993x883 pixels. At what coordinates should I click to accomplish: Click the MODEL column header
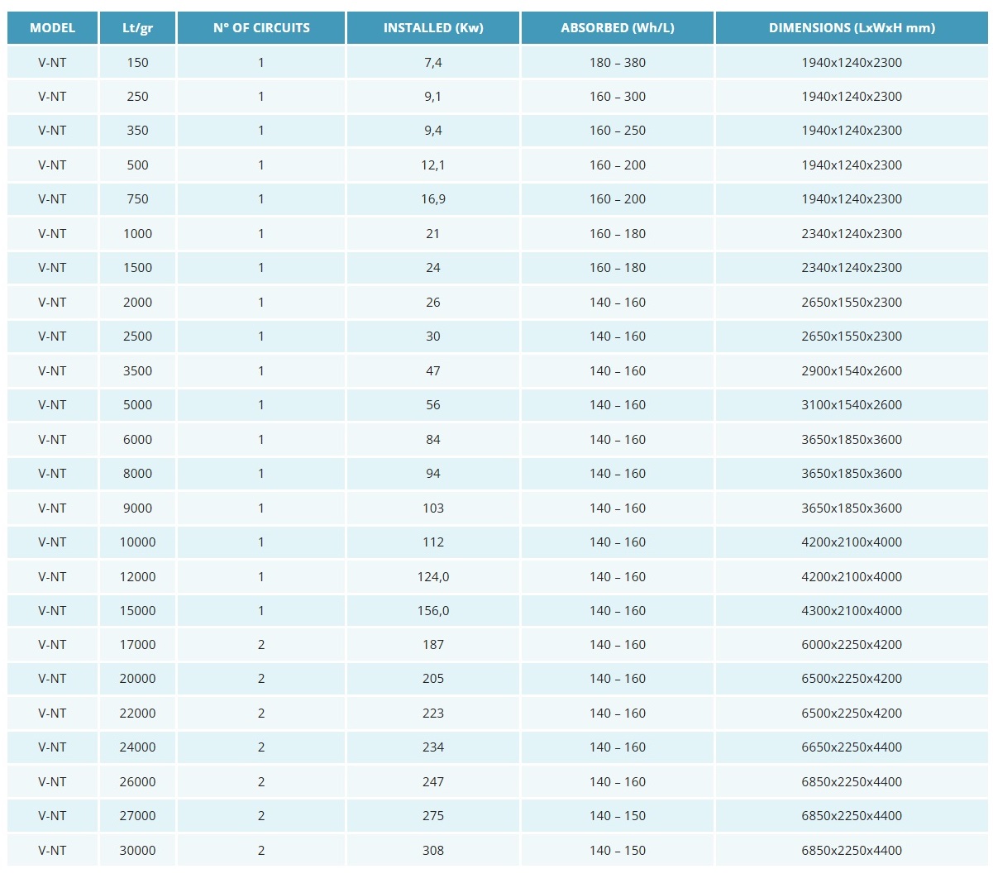tap(52, 28)
